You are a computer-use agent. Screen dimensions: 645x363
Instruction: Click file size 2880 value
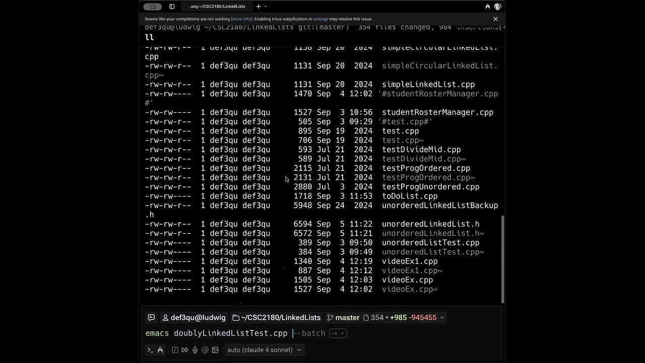click(x=303, y=187)
